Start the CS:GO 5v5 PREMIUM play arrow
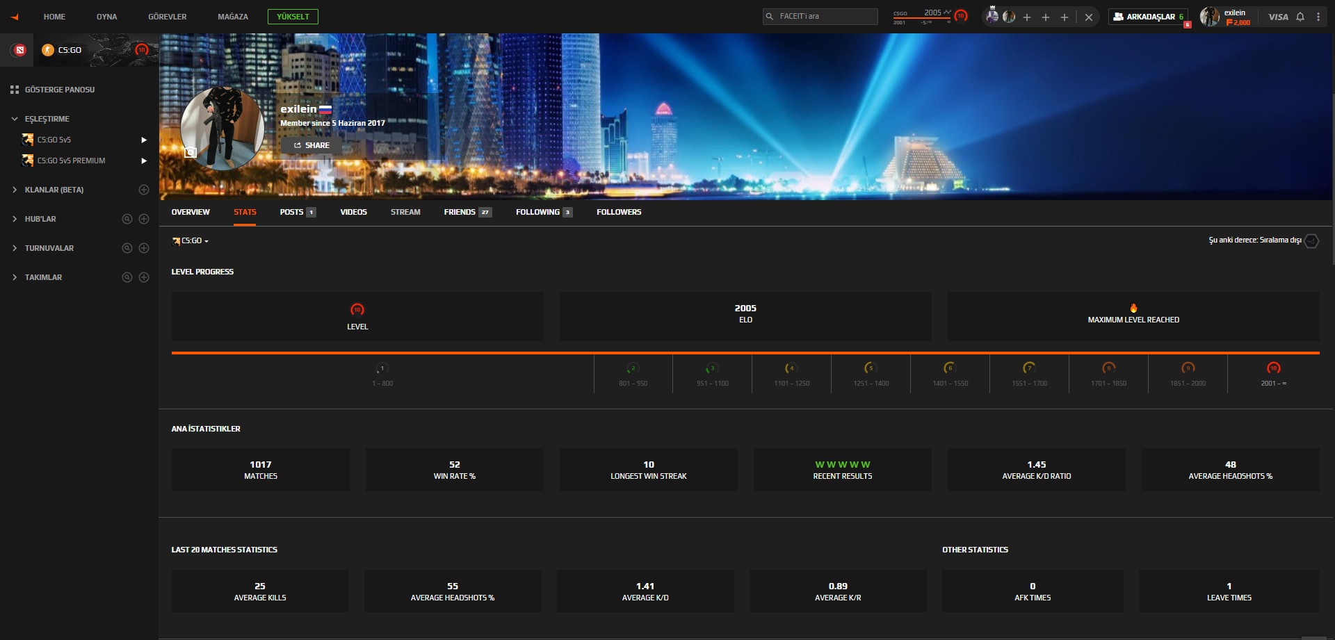 click(x=144, y=161)
